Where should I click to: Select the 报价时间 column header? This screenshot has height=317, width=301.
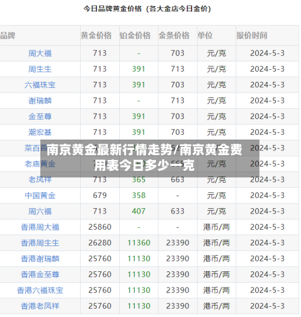click(x=252, y=35)
